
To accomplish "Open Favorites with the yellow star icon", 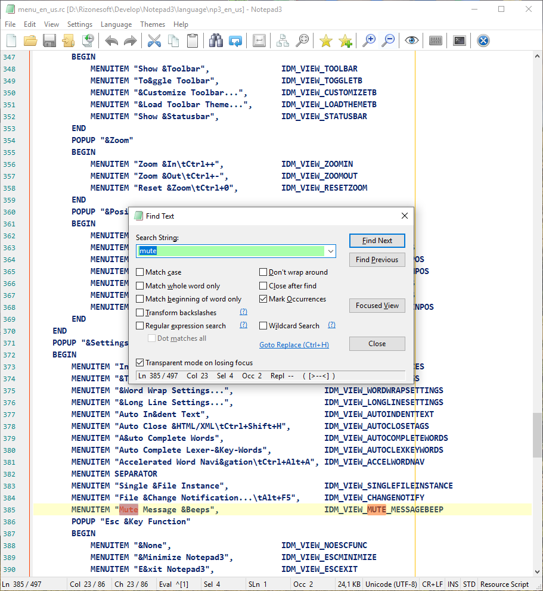I will [325, 41].
